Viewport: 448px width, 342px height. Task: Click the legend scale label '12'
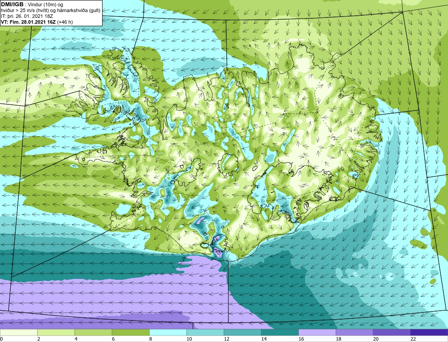coord(226,339)
